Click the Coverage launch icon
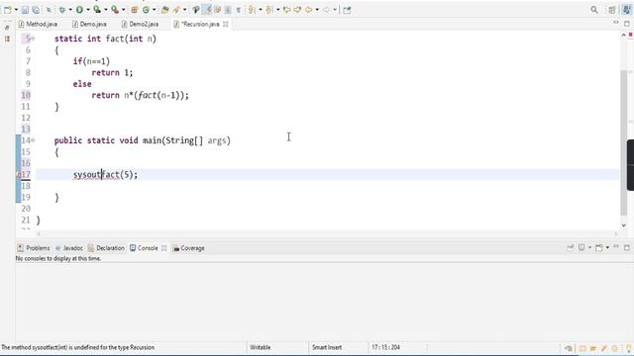This screenshot has height=356, width=634. 97,10
